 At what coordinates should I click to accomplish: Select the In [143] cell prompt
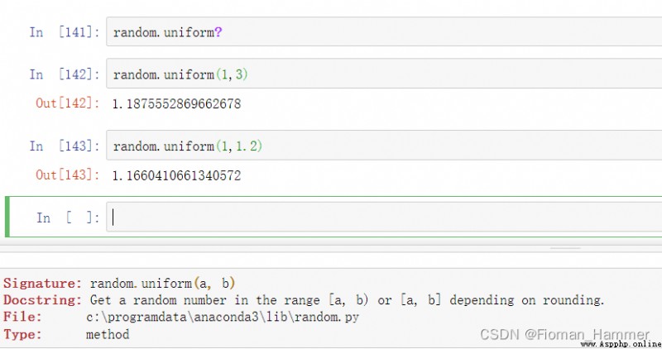[x=64, y=146]
